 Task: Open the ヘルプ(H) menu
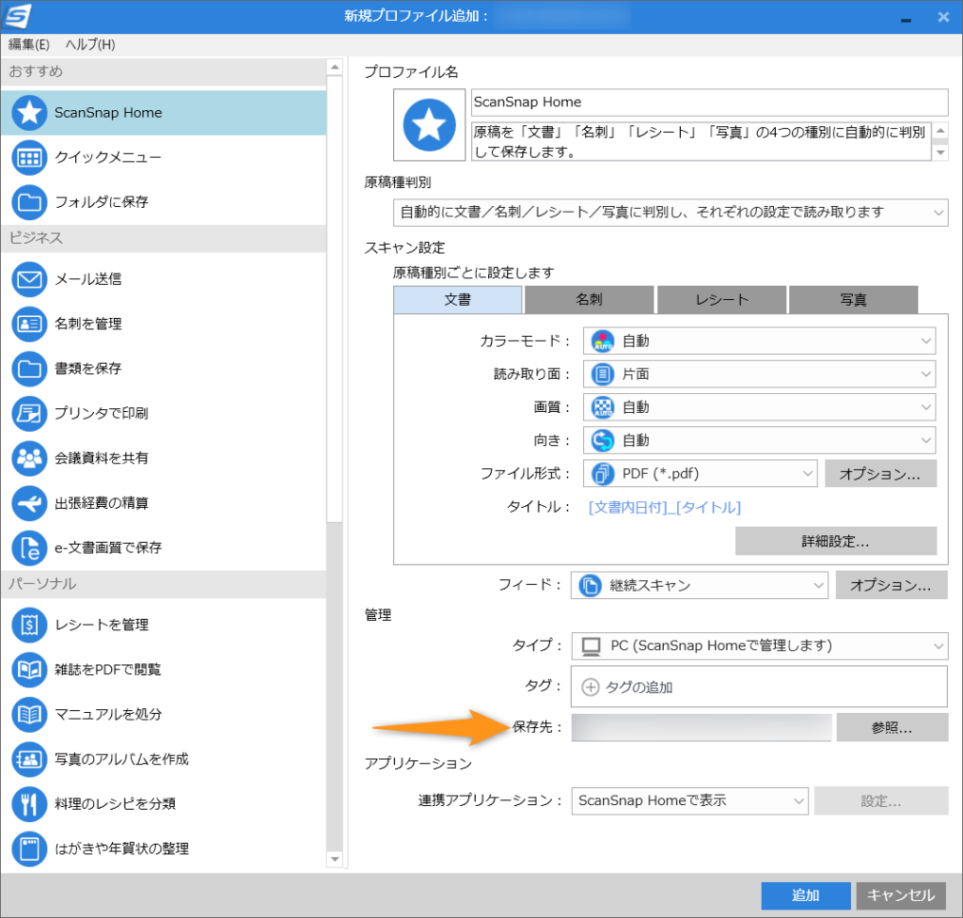[90, 44]
